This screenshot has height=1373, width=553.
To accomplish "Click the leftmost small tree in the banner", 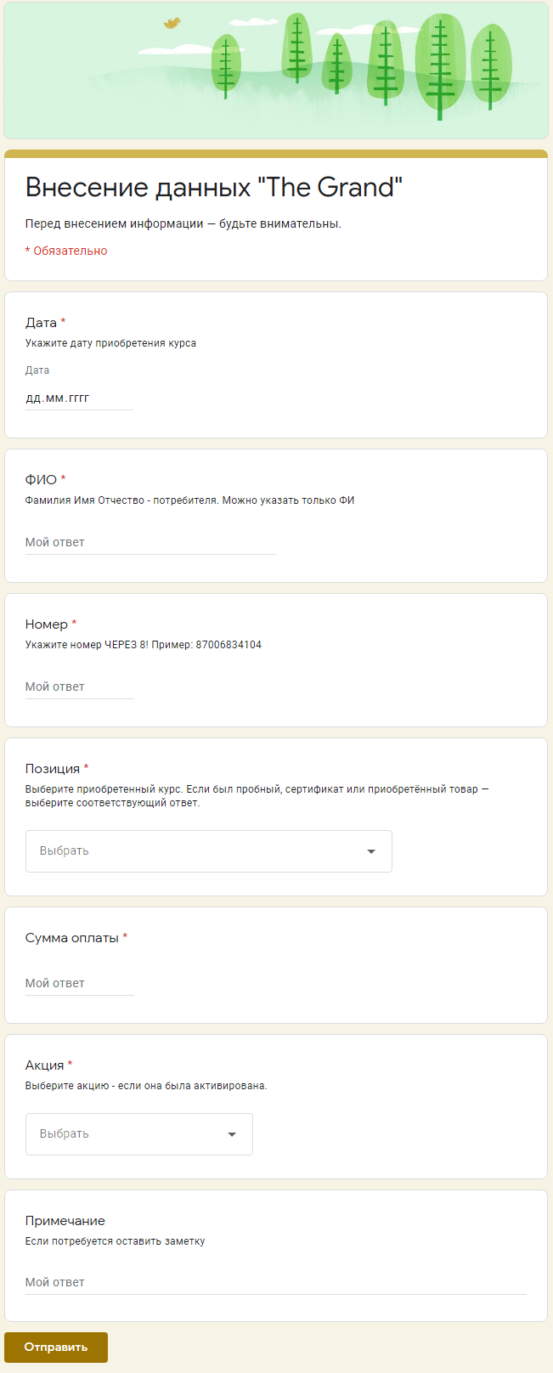I will click(x=226, y=66).
